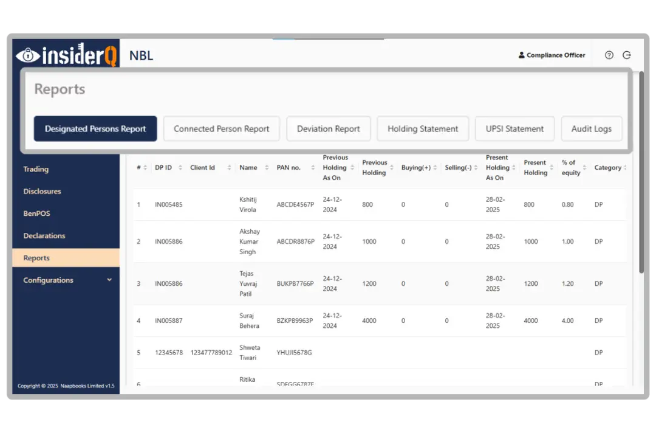This screenshot has height=433, width=656.
Task: Open Declarations in the sidebar
Action: click(x=44, y=236)
